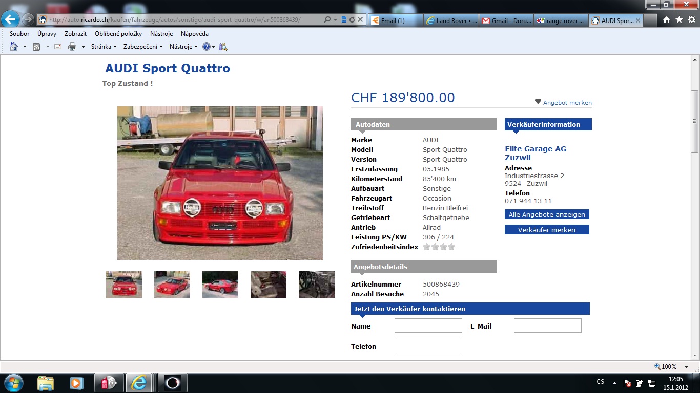Select the car interior seats thumbnail
The width and height of the screenshot is (700, 393).
point(269,285)
